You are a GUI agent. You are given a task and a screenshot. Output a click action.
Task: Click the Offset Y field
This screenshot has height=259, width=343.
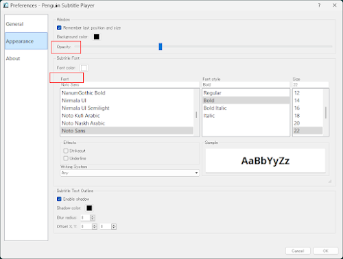click(106, 227)
